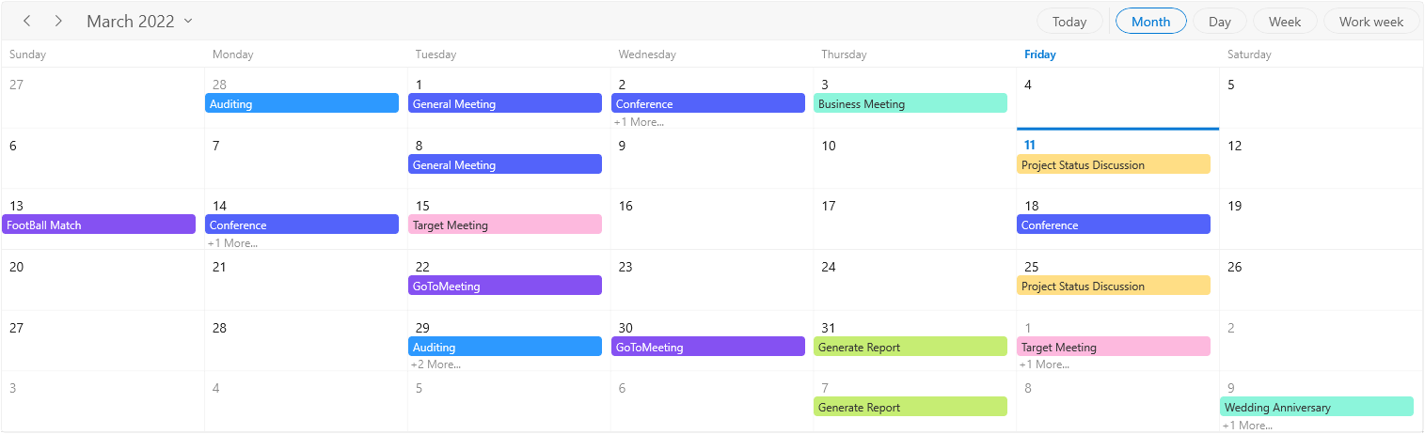Image resolution: width=1425 pixels, height=434 pixels.
Task: Click the Generate Report event on March 31
Action: pos(910,348)
